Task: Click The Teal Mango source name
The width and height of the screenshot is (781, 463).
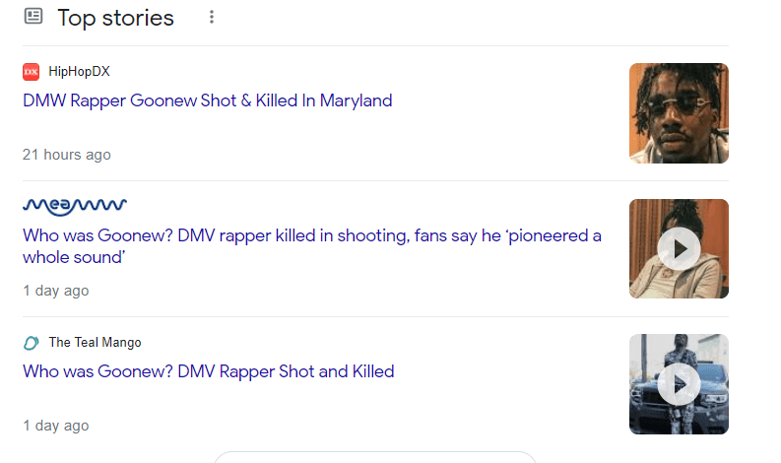Action: (x=95, y=343)
